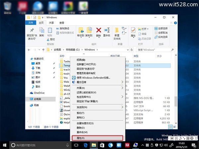The width and height of the screenshot is (199, 149).
Task: Open the quick access toolbar dropdown arrow
Action: point(42,18)
